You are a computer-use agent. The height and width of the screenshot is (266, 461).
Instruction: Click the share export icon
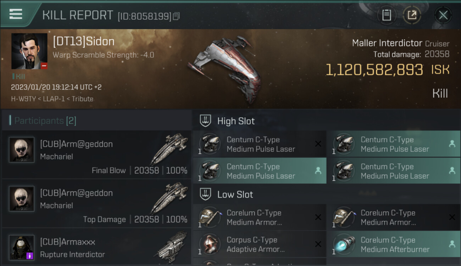[x=412, y=15]
